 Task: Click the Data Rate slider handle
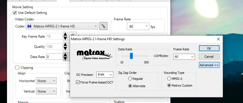coord(131,56)
